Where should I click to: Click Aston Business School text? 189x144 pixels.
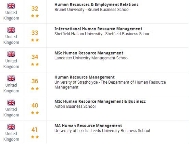75,106
